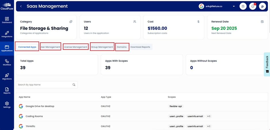Click the search magnifier icon

tap(74, 85)
